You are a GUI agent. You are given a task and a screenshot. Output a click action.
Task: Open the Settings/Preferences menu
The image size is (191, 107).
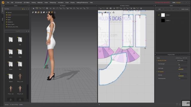click(x=82, y=3)
